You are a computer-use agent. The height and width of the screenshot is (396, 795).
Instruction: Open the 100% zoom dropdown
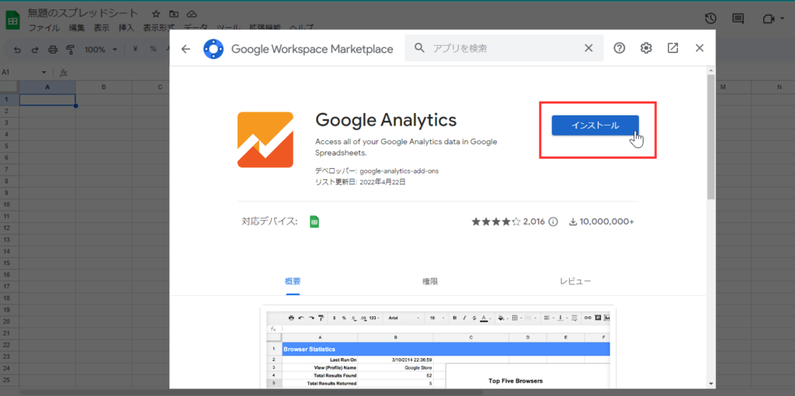click(101, 50)
